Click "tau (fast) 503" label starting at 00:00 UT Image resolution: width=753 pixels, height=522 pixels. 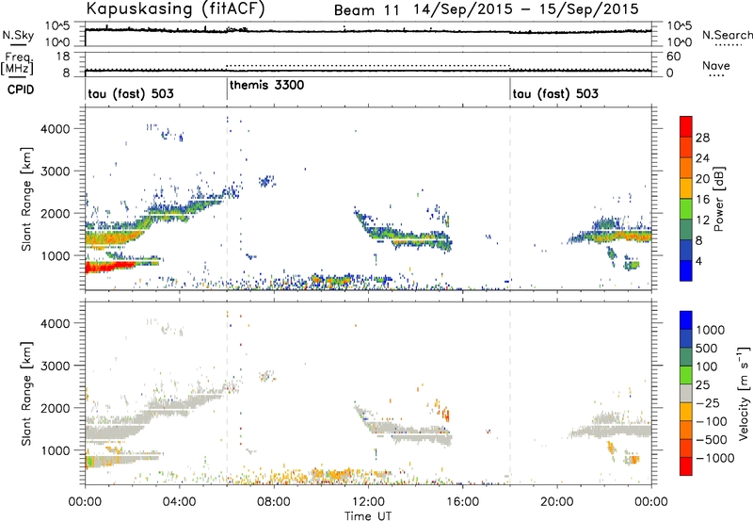coord(131,93)
